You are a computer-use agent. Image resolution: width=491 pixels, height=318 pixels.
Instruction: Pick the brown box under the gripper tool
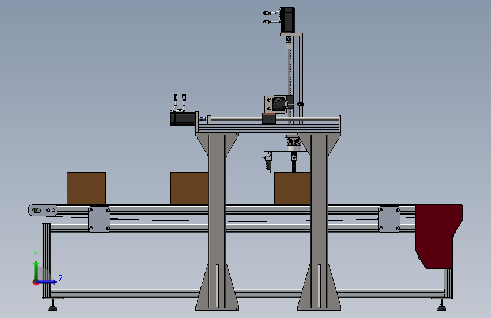click(292, 188)
